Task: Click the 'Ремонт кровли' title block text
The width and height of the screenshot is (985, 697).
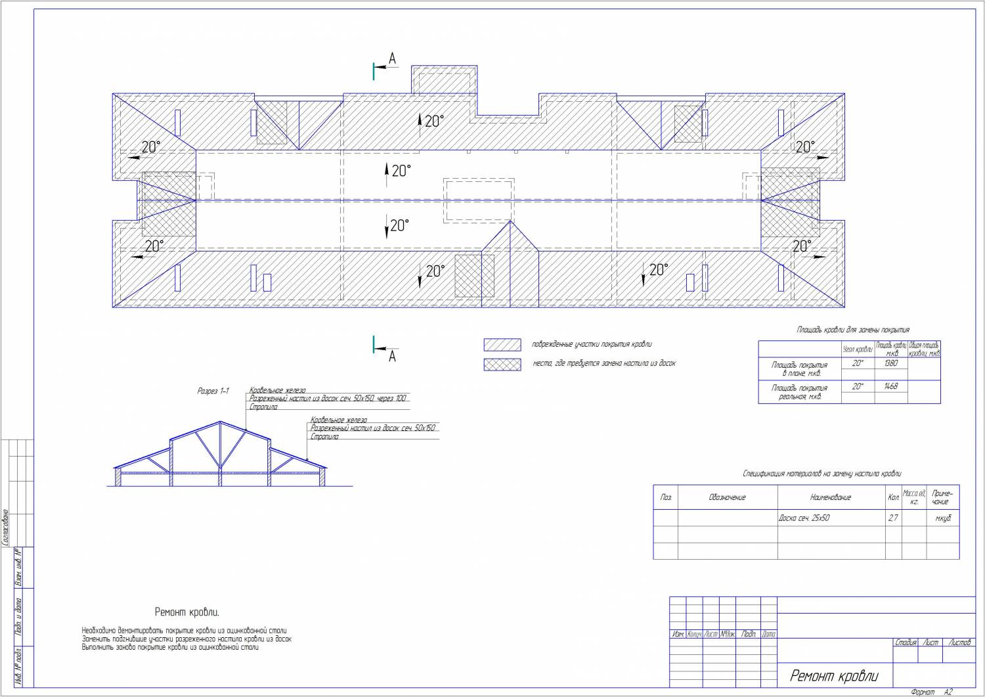Action: (x=834, y=675)
